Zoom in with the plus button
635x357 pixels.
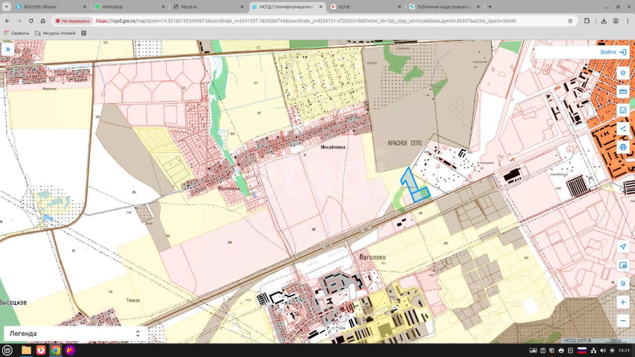click(x=623, y=302)
